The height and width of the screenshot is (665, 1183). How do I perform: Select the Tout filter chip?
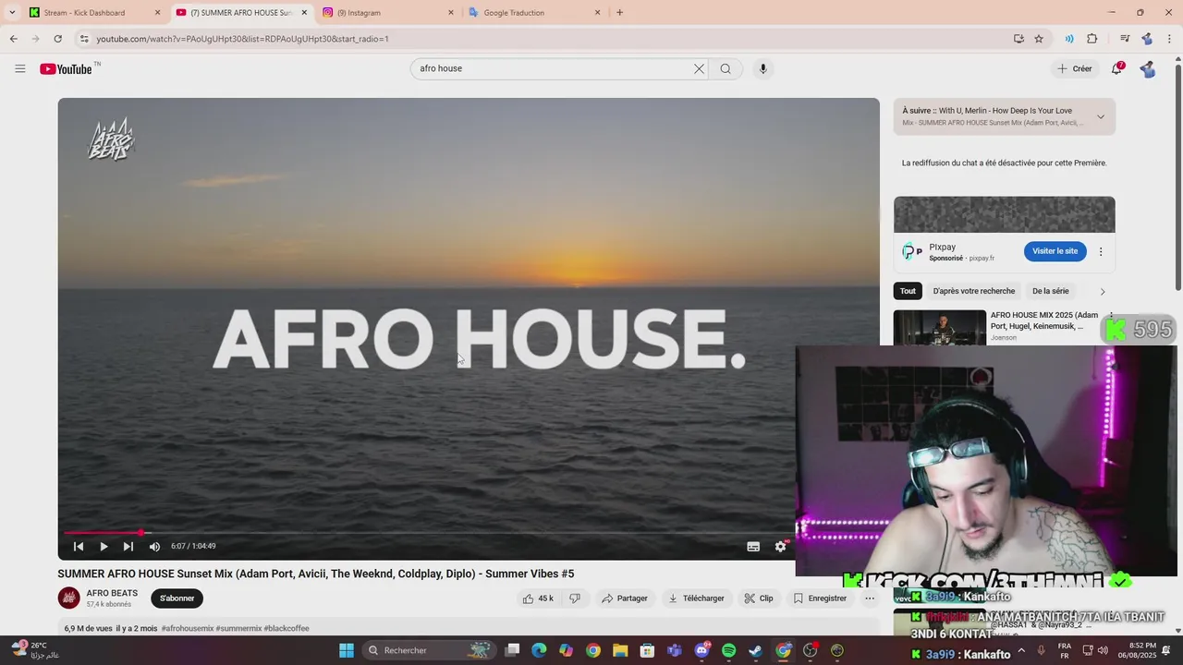[908, 291]
